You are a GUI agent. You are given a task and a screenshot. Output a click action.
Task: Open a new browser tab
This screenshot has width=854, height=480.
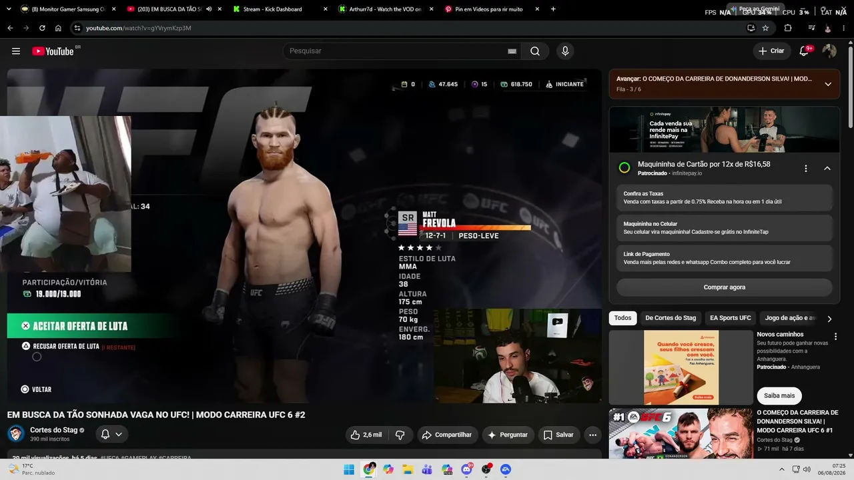553,9
